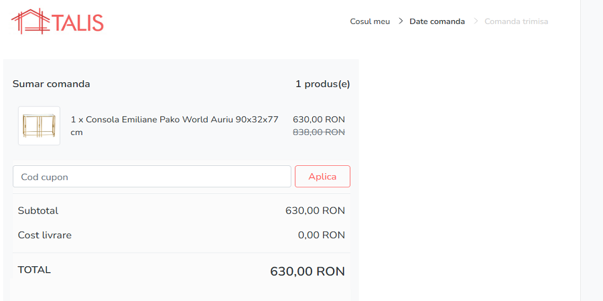Click the Cost livrare label
Image resolution: width=603 pixels, height=301 pixels.
click(45, 235)
